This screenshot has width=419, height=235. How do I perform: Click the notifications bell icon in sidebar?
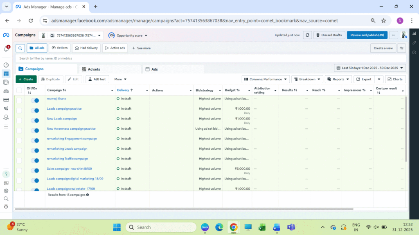point(6,49)
